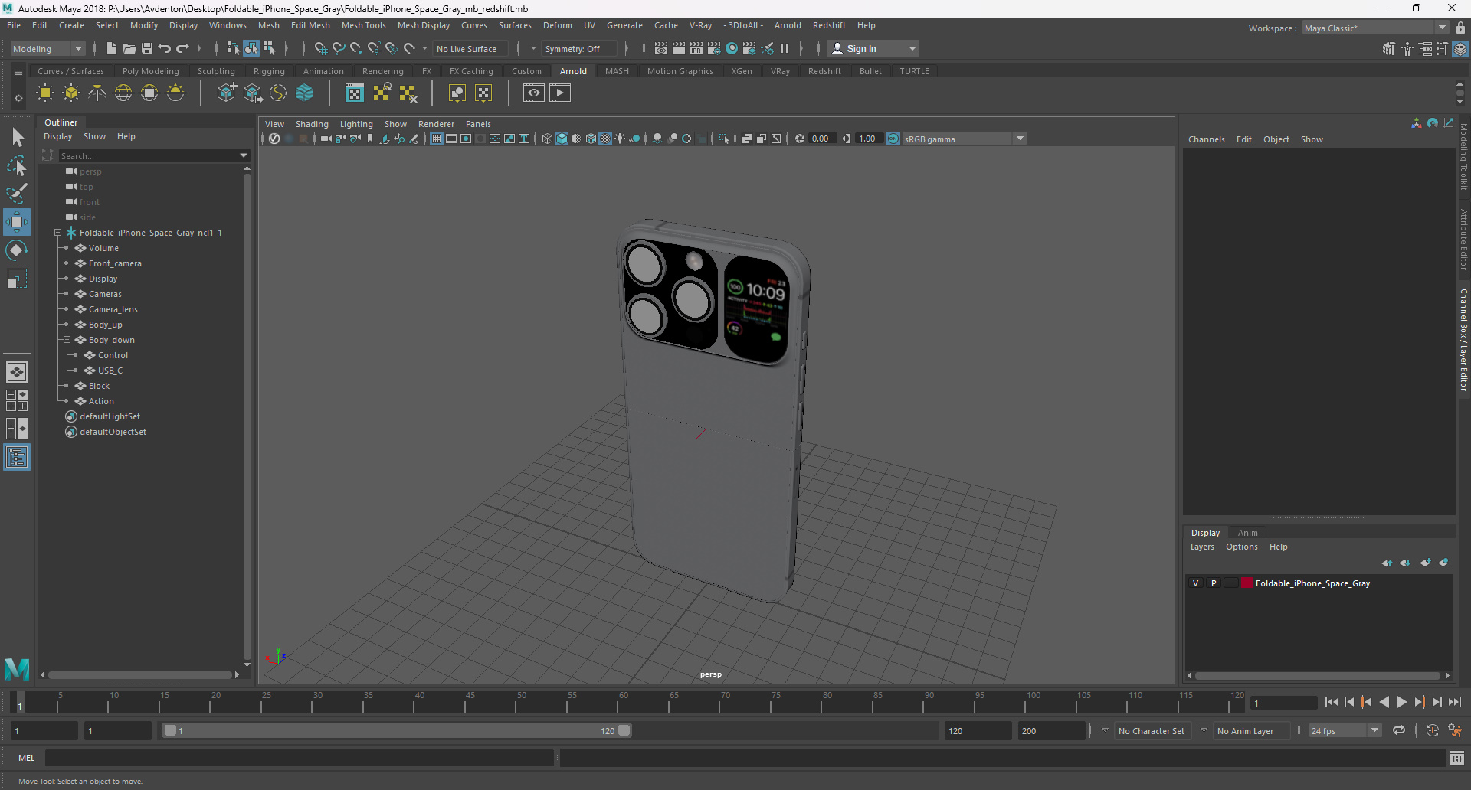The height and width of the screenshot is (790, 1471).
Task: Select Camera_lens node in Outliner
Action: [113, 309]
